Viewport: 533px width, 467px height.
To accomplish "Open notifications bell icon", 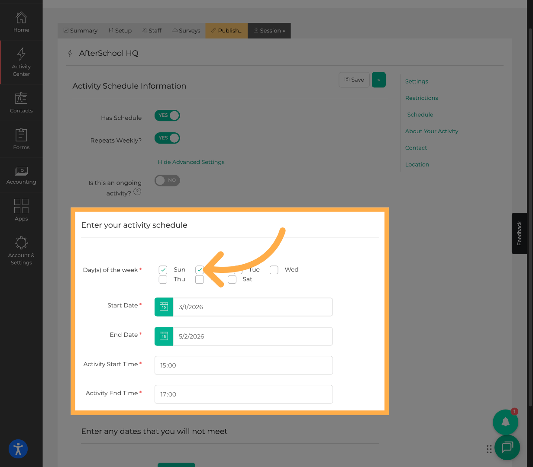I will pyautogui.click(x=505, y=422).
